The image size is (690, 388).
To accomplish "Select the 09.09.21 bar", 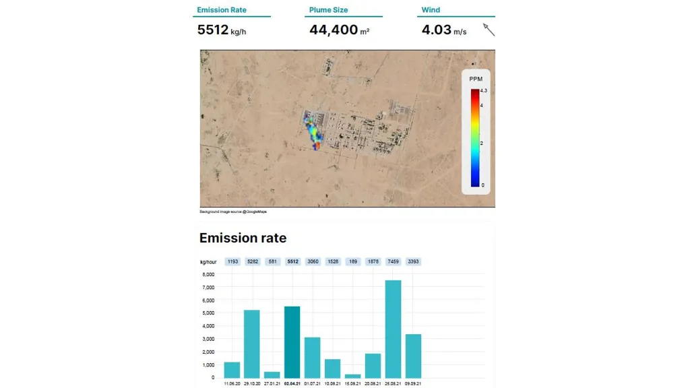I will tap(413, 356).
